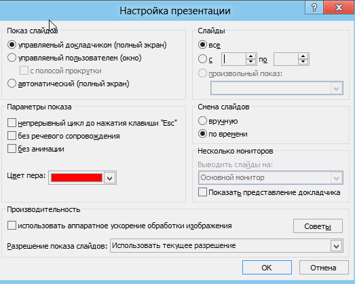Select 'автоматический (полный экран)' radio option

12,84
